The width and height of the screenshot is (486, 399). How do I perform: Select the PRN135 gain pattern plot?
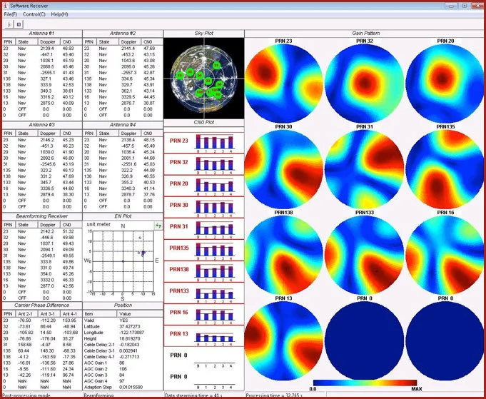tap(445, 169)
